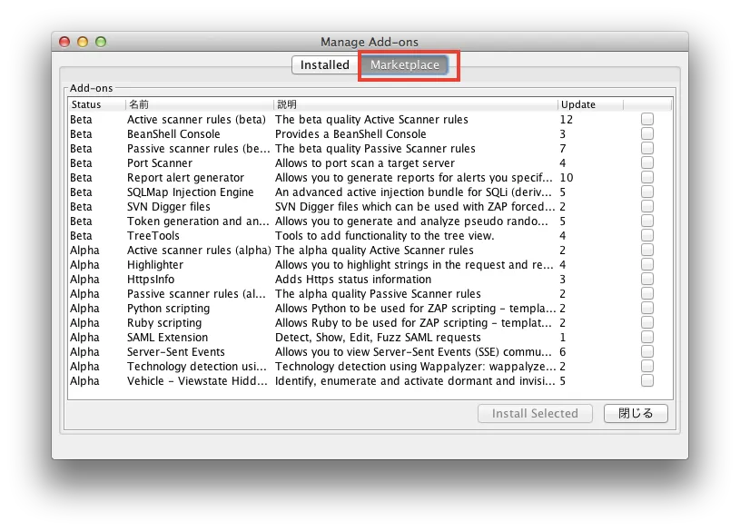This screenshot has height=531, width=740.
Task: Toggle the SAML Extension checkbox
Action: coord(647,338)
